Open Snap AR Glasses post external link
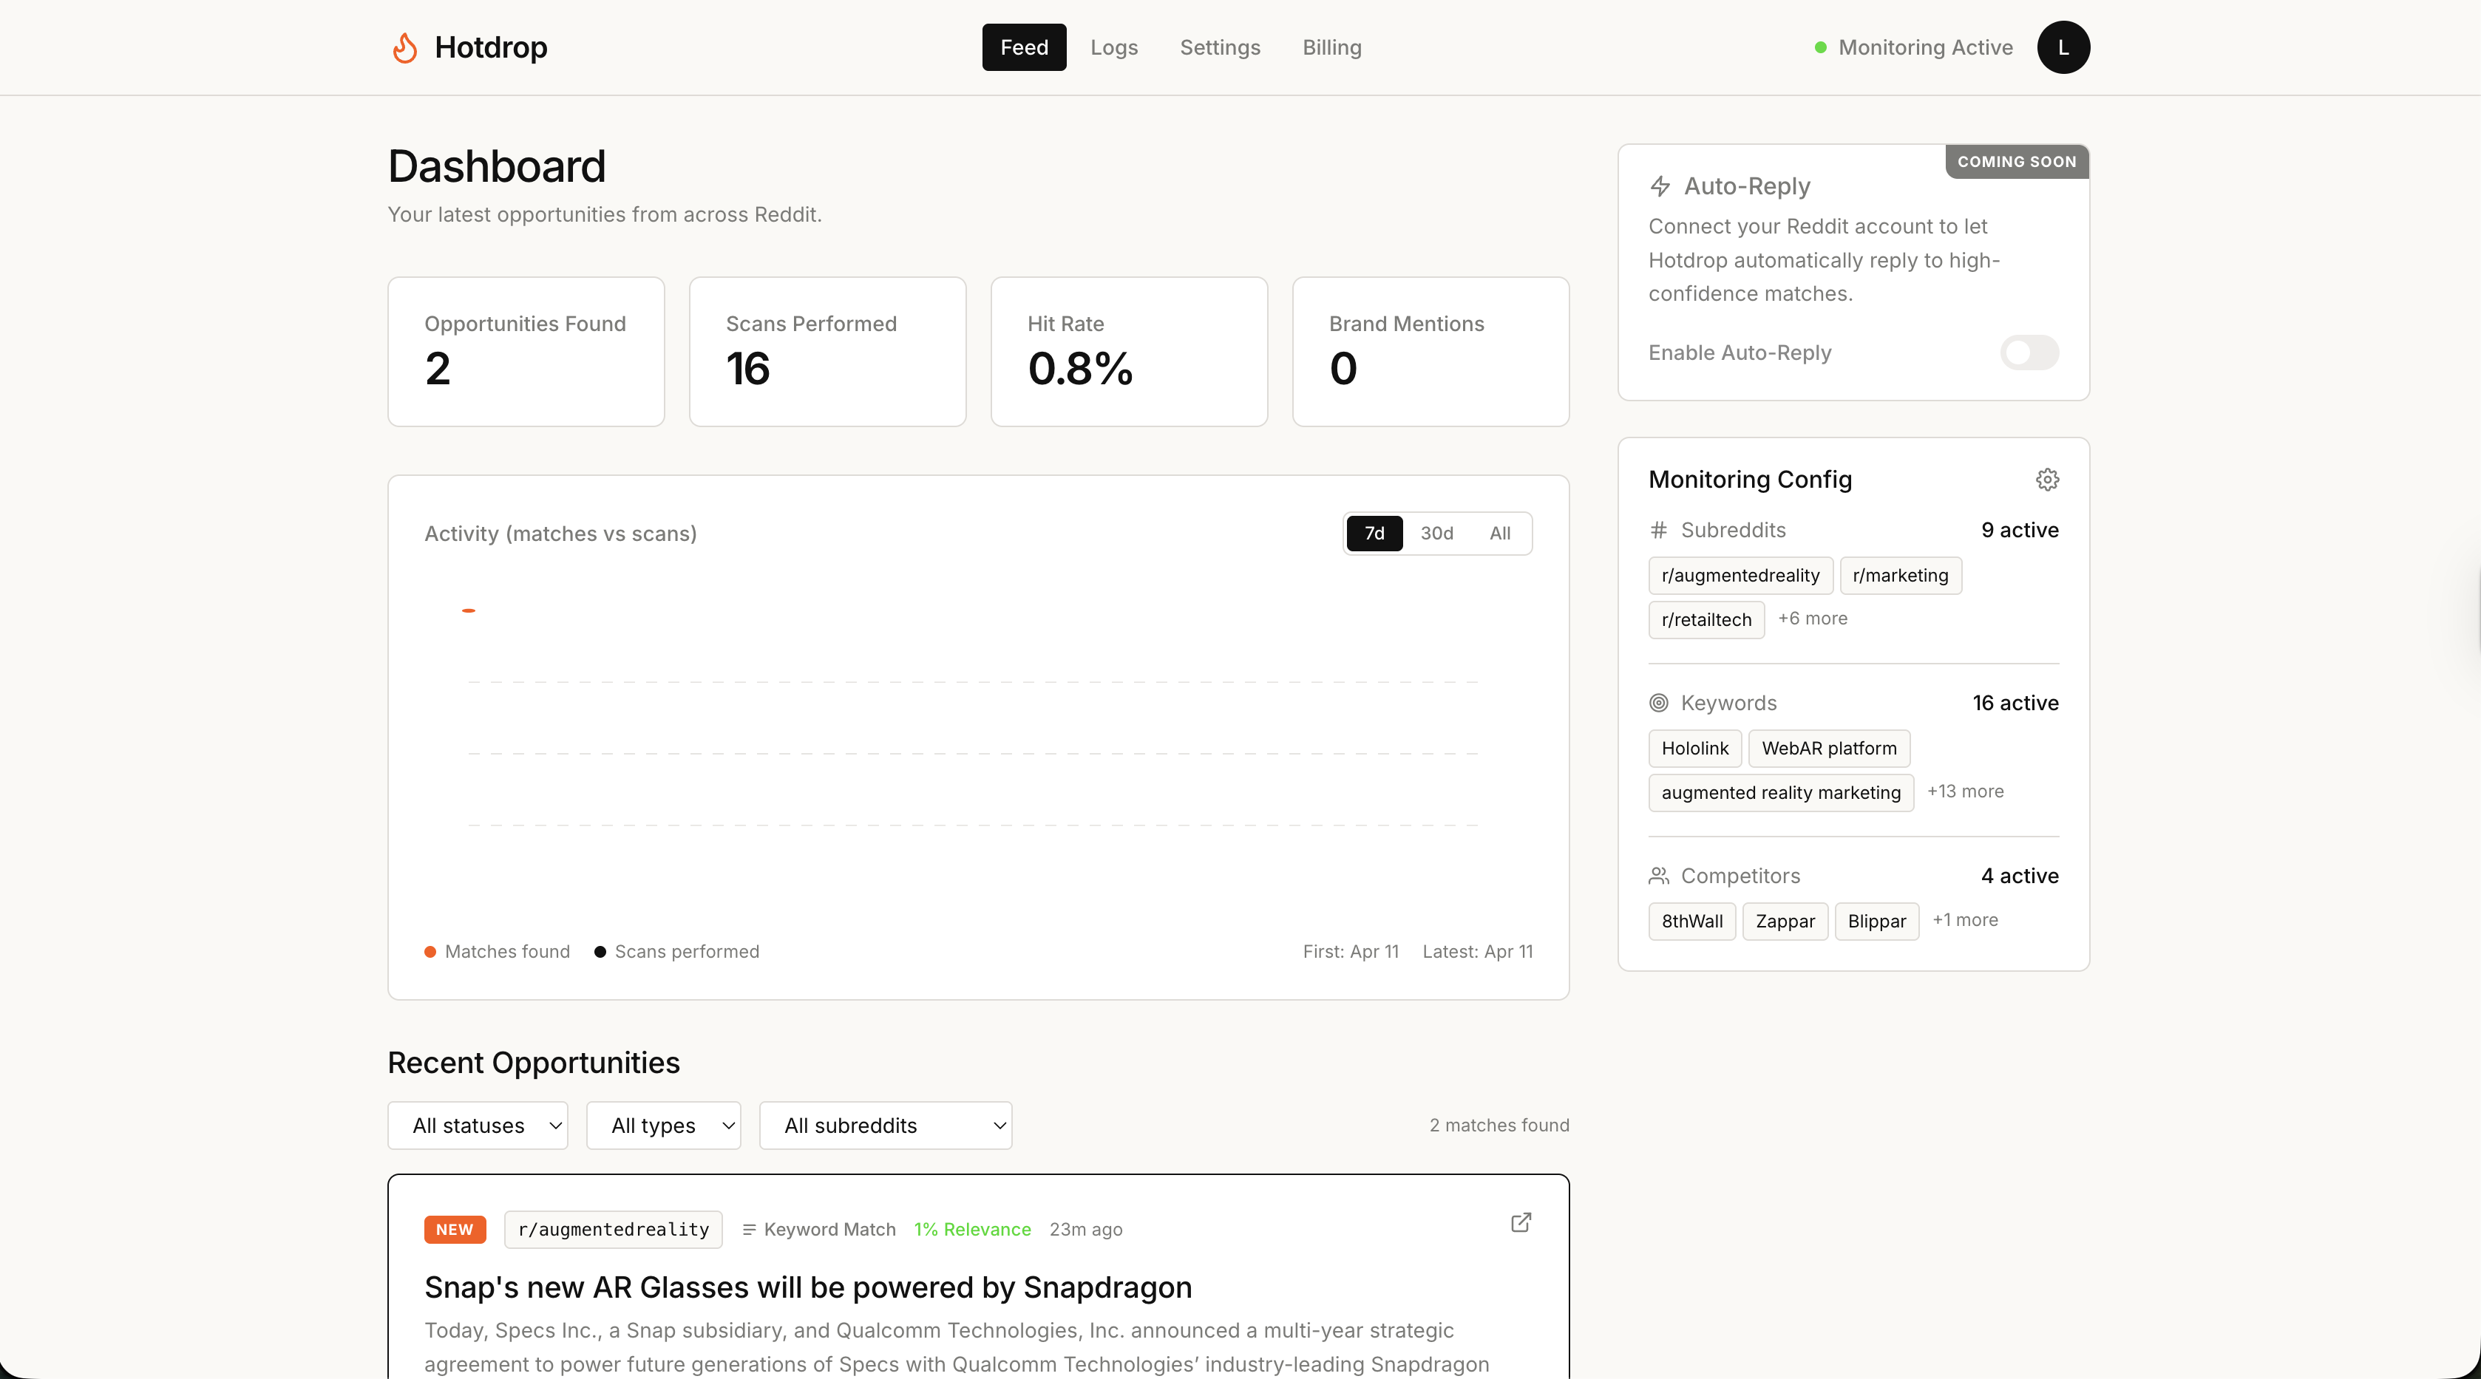Viewport: 2481px width, 1379px height. (1521, 1222)
